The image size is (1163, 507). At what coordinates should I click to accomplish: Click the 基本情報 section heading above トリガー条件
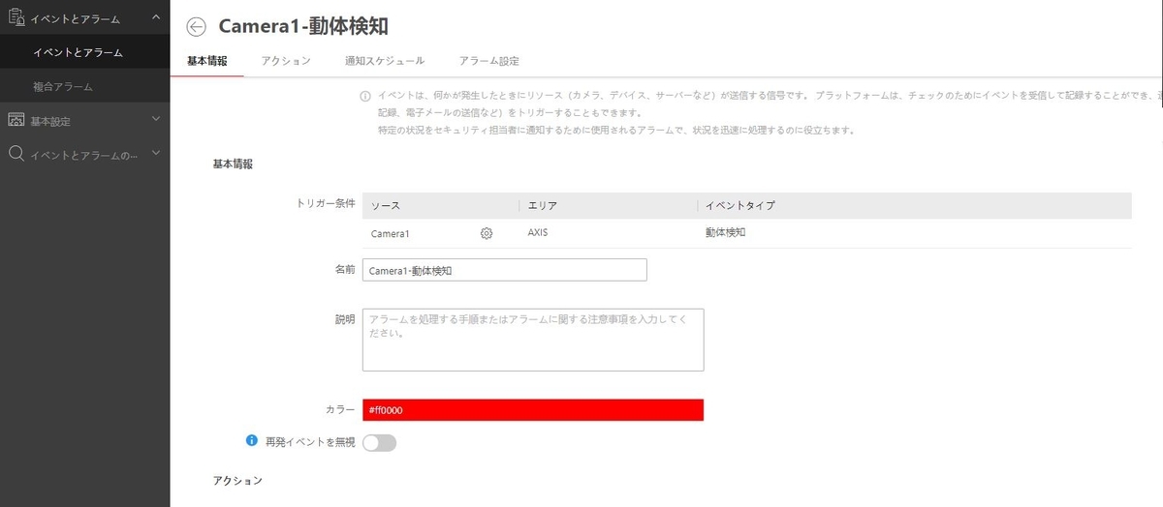pyautogui.click(x=233, y=164)
